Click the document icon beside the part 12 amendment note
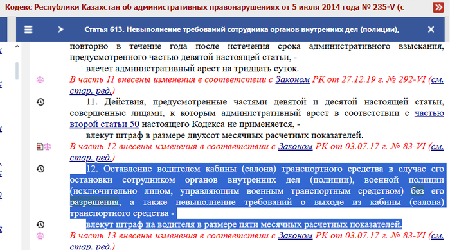This screenshot has width=450, height=250. (40, 147)
